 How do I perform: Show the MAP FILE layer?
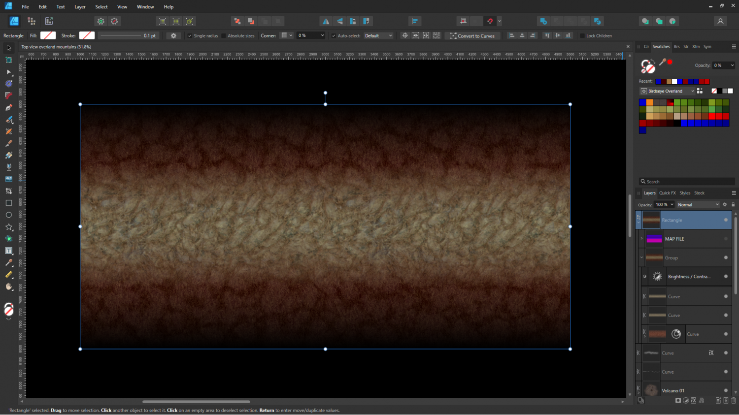coord(726,239)
